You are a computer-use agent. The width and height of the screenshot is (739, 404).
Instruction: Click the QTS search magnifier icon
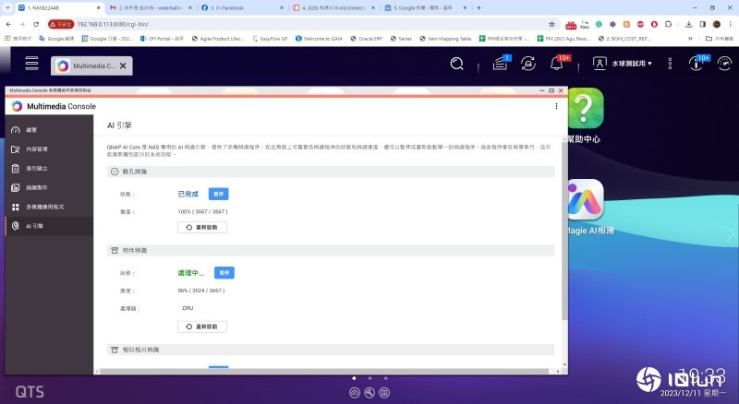456,64
